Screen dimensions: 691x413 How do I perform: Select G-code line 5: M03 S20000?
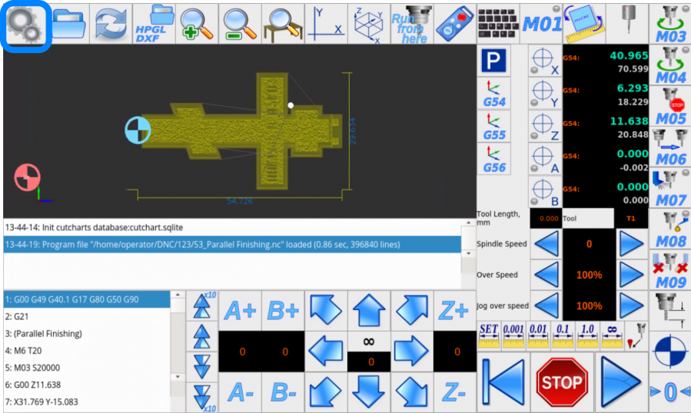tap(86, 368)
